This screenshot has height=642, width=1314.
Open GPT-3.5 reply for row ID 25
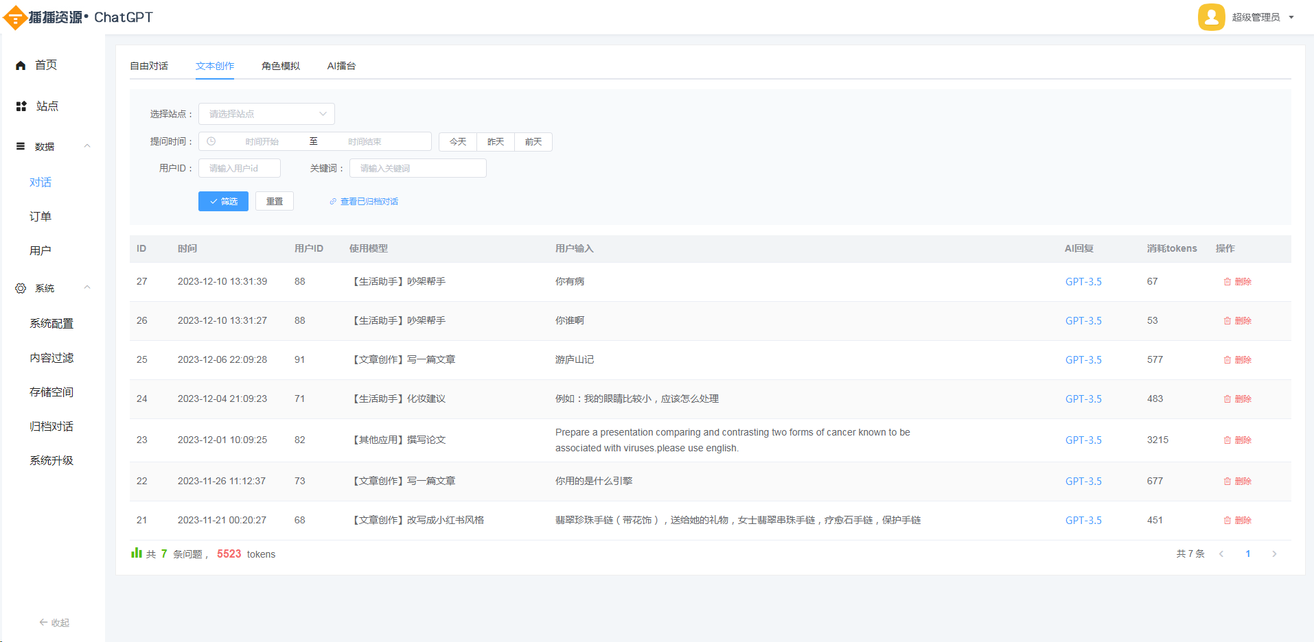[1083, 360]
